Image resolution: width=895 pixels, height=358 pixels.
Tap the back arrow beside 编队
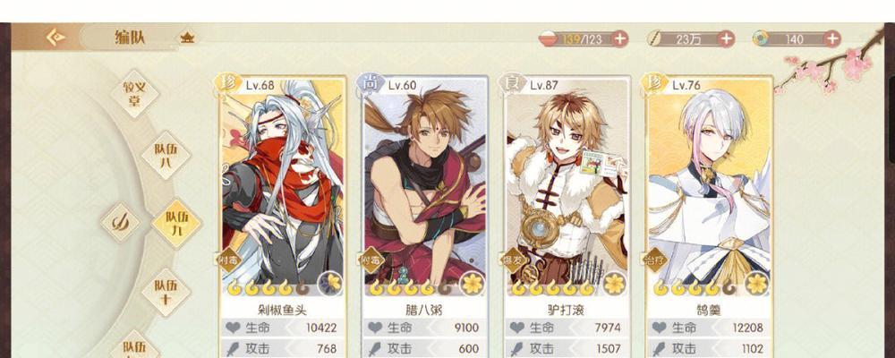(55, 38)
